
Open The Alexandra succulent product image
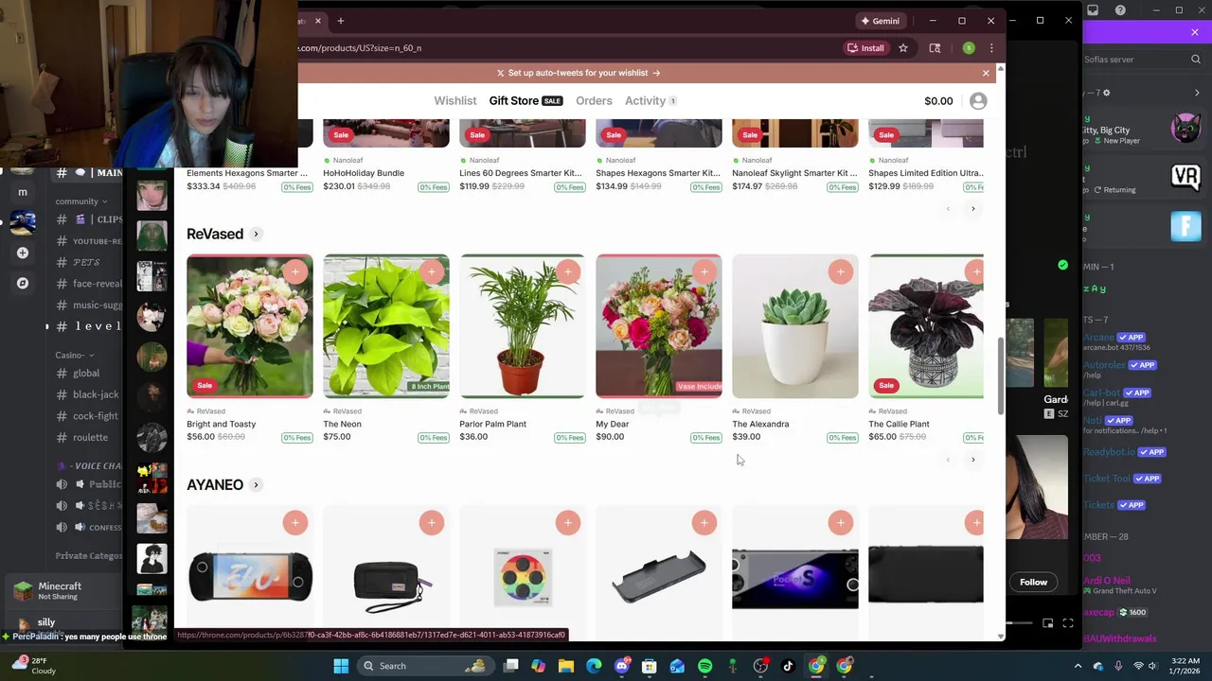point(795,326)
